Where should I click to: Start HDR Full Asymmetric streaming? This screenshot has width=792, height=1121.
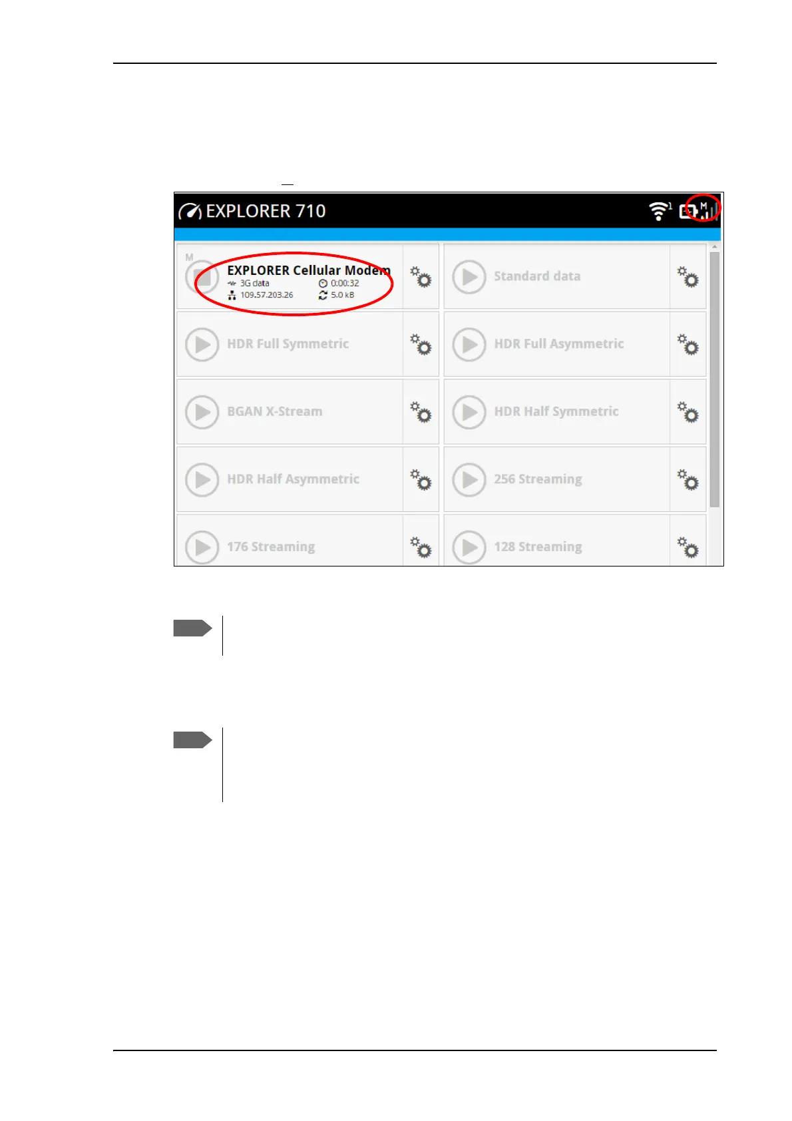[x=469, y=345]
